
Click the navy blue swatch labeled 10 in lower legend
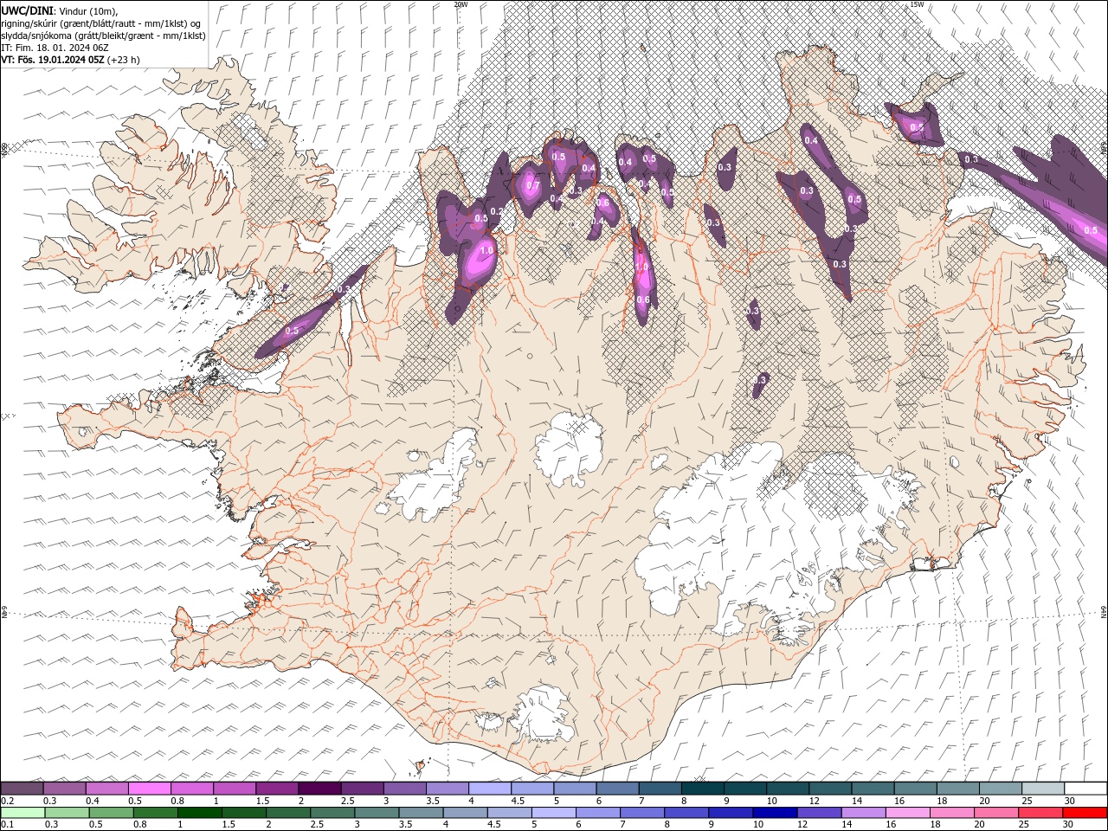[x=775, y=813]
